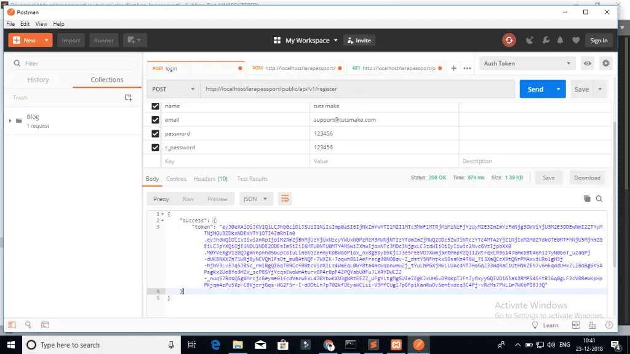Open Learn bootcamp lightbulb
Viewport: 630px width, 354px height.
coord(545,325)
